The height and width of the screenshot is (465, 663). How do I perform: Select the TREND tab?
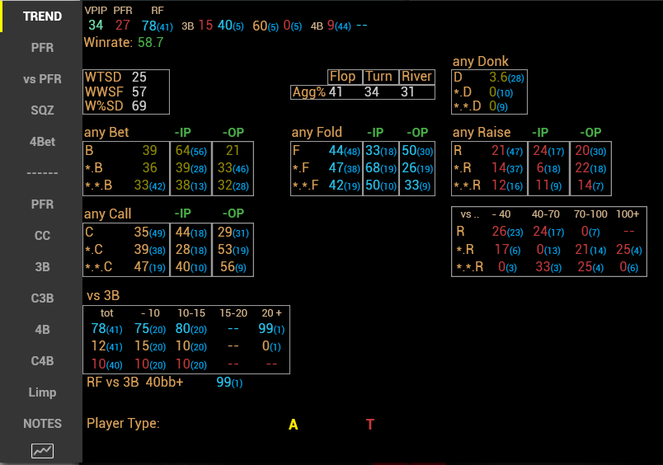(x=42, y=16)
